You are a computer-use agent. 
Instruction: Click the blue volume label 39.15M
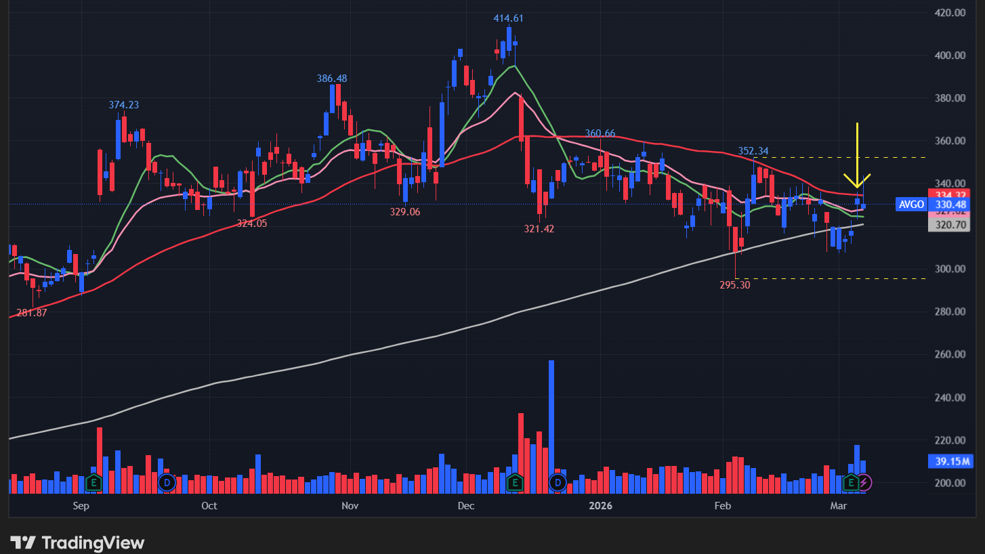tap(950, 461)
